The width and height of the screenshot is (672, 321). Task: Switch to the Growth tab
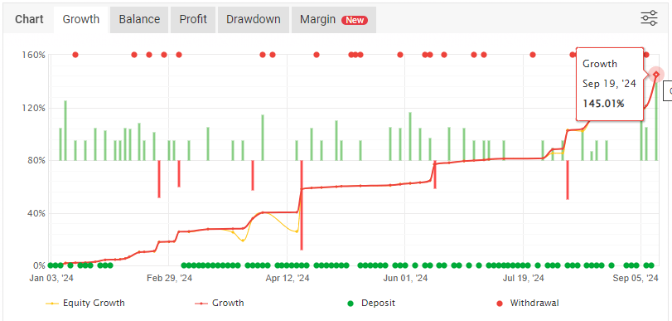tap(81, 19)
